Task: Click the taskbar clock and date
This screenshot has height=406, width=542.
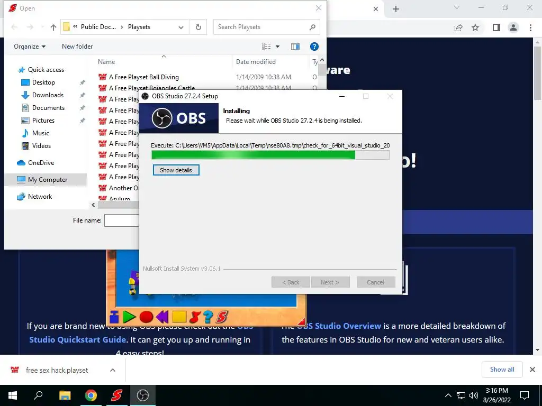Action: click(496, 395)
